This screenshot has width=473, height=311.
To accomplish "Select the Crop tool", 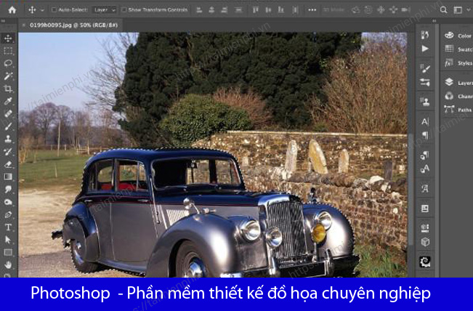I will click(x=8, y=89).
